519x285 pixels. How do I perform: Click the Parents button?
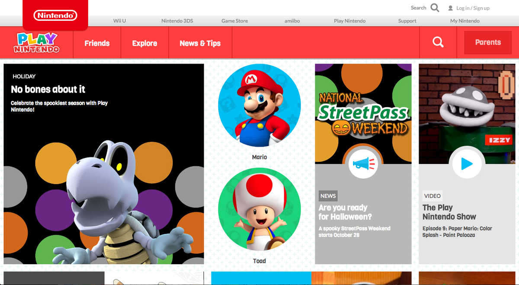pyautogui.click(x=488, y=42)
